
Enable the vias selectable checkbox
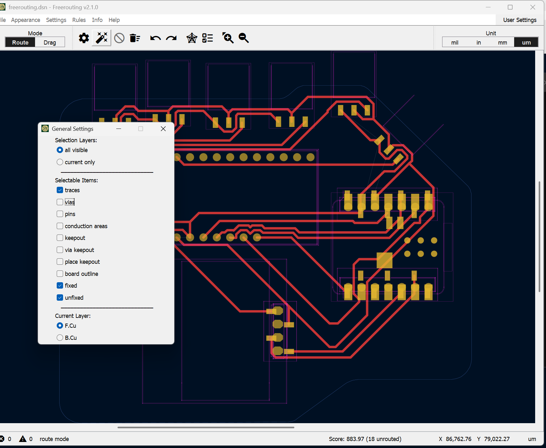point(60,202)
